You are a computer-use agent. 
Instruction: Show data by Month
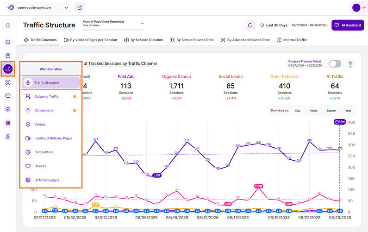[331, 111]
